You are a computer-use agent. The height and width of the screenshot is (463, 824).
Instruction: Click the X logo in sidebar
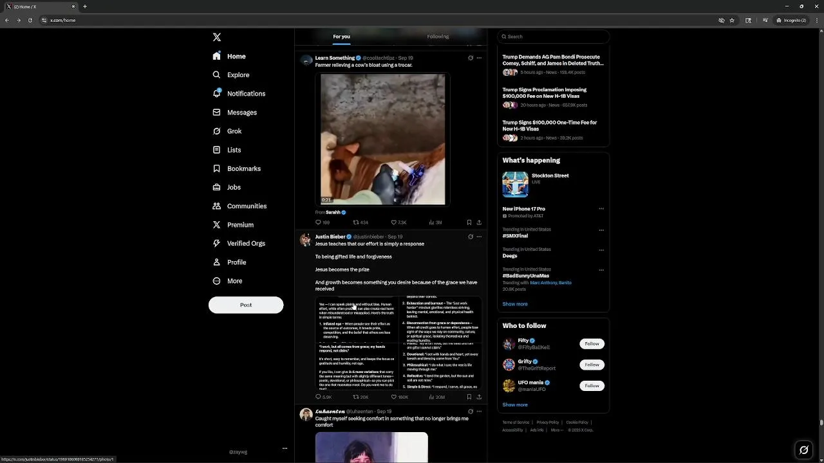(217, 37)
